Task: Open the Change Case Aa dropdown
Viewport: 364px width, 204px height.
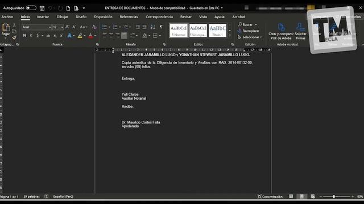Action: pos(84,27)
